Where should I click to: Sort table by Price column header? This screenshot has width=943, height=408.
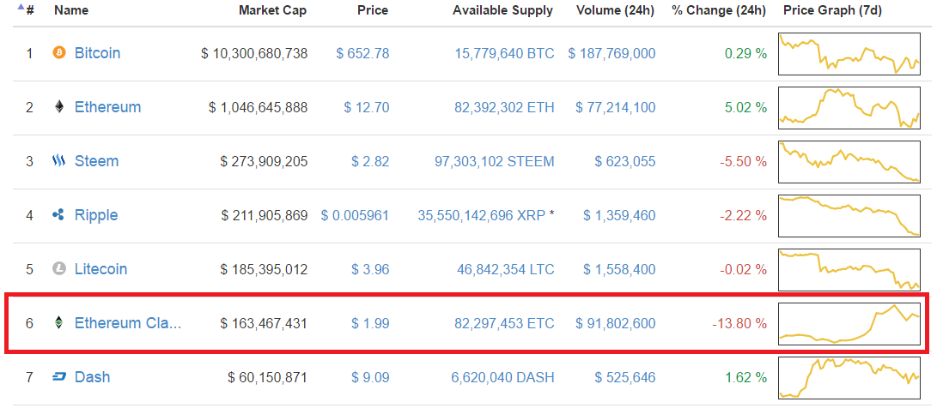tap(373, 11)
